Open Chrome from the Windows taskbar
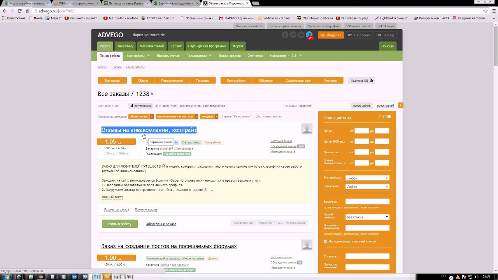This screenshot has height=280, width=498. [41, 276]
